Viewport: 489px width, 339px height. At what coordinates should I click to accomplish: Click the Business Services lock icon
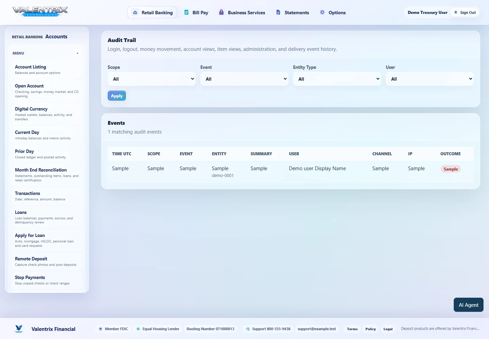pyautogui.click(x=221, y=12)
